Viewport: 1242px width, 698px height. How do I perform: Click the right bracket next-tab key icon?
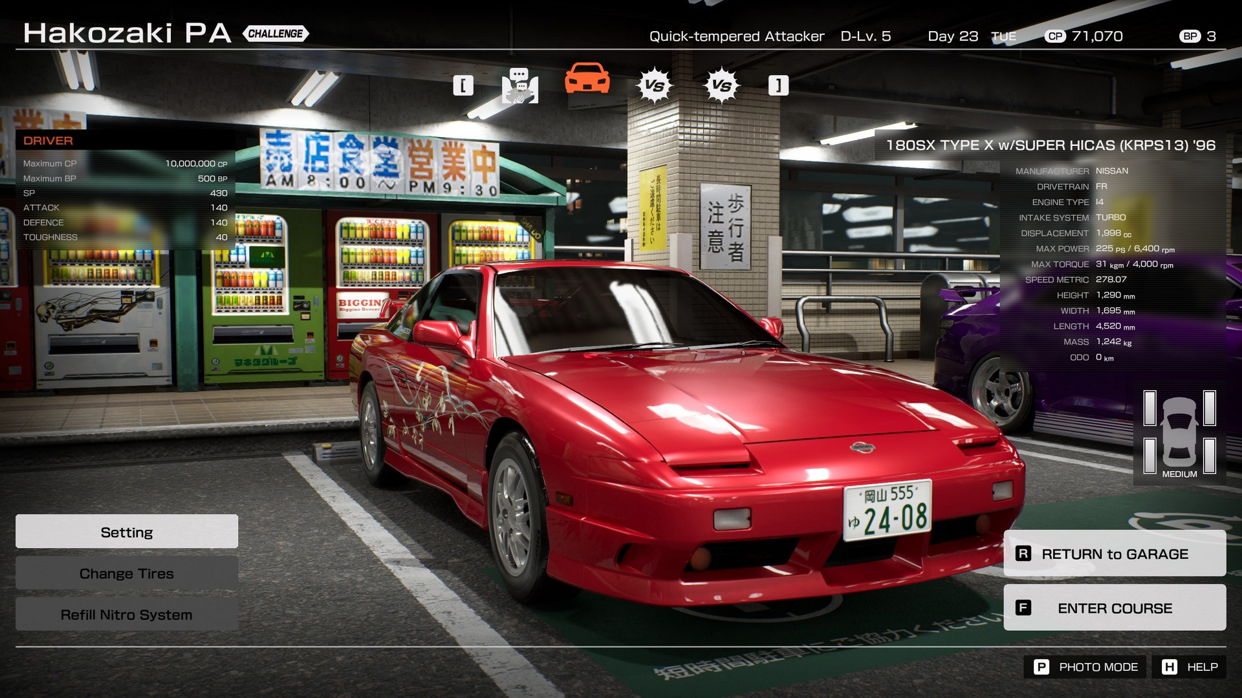click(778, 85)
